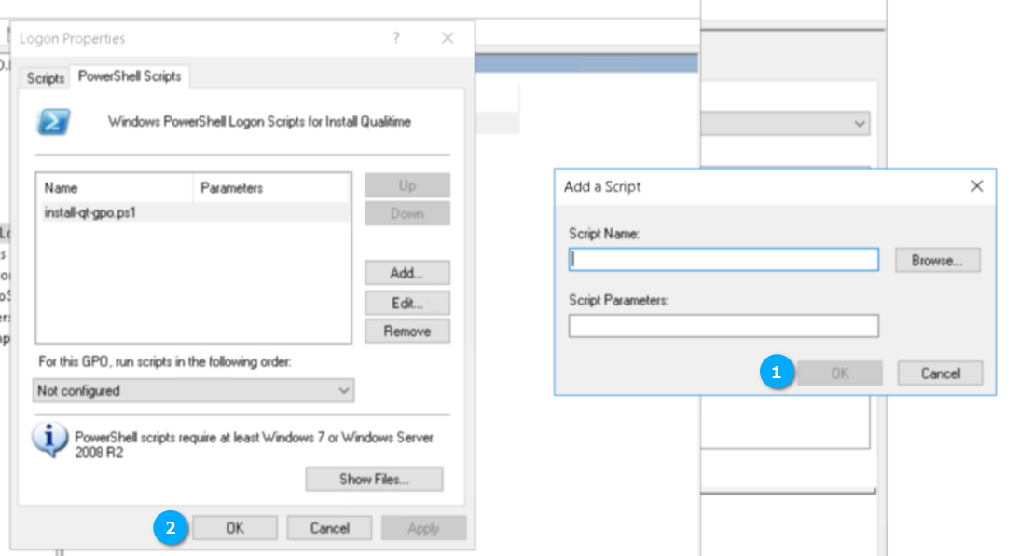Select the PowerShell Scripts tab
The width and height of the screenshot is (1019, 556).
click(130, 76)
